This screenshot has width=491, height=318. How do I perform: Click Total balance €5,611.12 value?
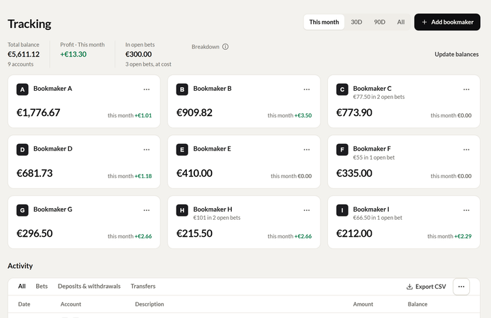click(x=23, y=54)
